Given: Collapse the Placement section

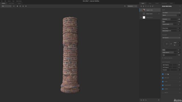Looking at the screenshot, I should (180, 35).
